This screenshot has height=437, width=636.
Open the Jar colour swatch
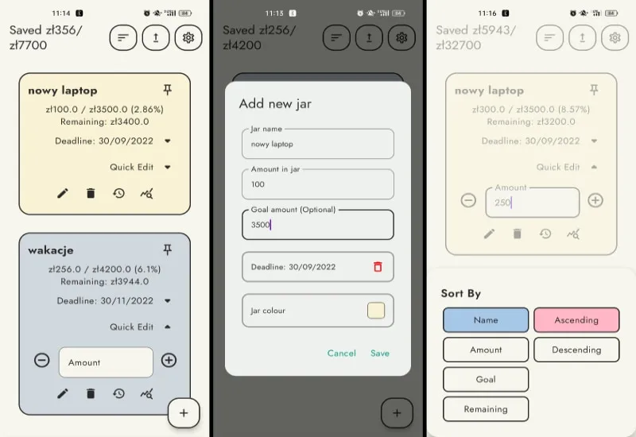(x=376, y=311)
